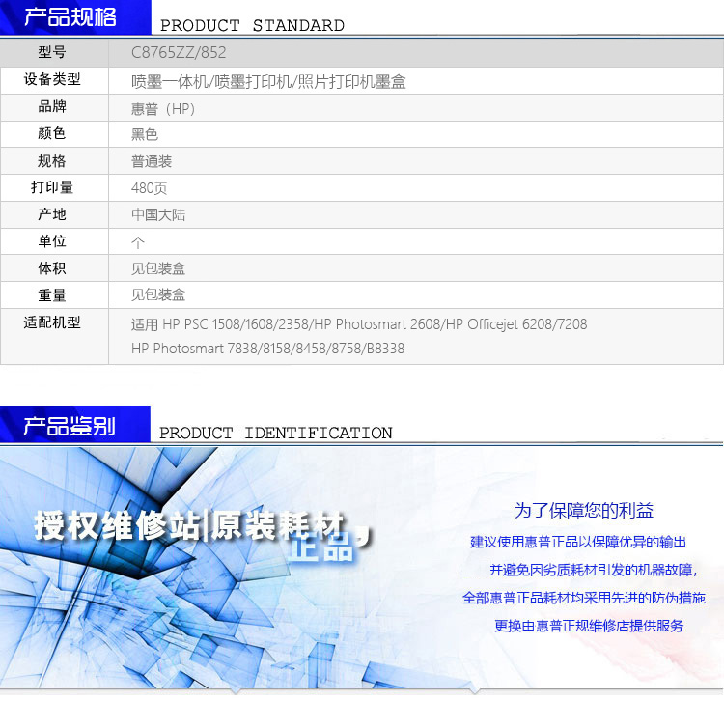Select the 规格 row label

[x=52, y=160]
